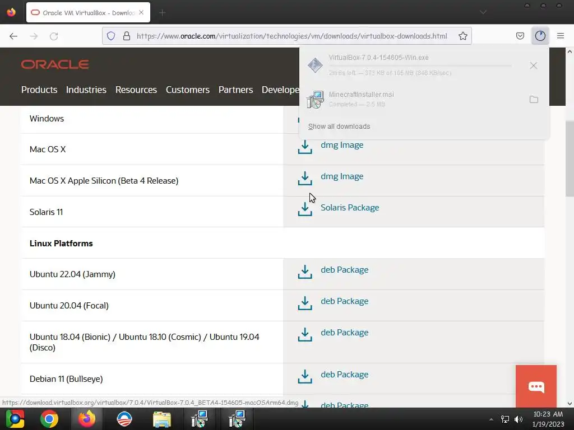Open the tracking protection shield icon
This screenshot has width=574, height=430.
tap(111, 36)
